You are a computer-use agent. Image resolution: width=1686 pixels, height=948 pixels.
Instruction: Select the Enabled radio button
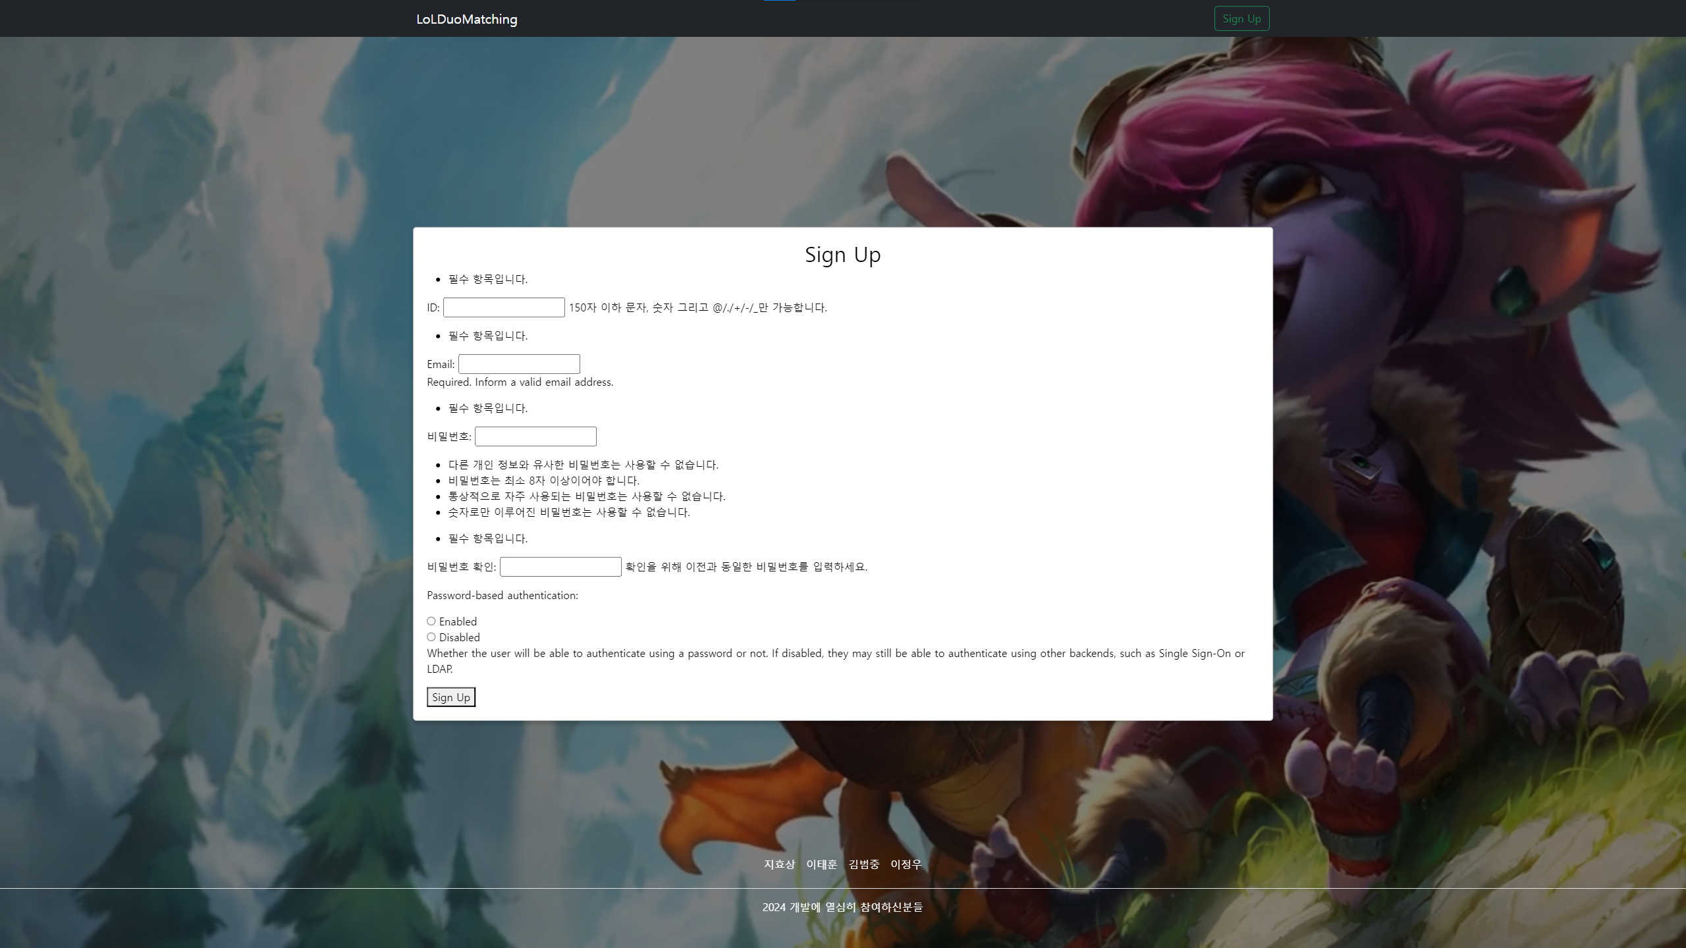(431, 621)
